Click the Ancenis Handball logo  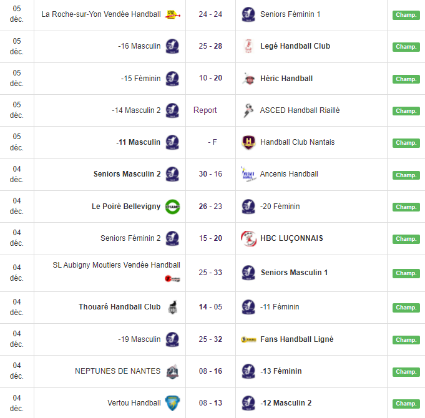click(x=248, y=174)
